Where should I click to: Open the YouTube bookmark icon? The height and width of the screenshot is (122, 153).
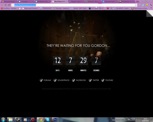click(x=108, y=8)
